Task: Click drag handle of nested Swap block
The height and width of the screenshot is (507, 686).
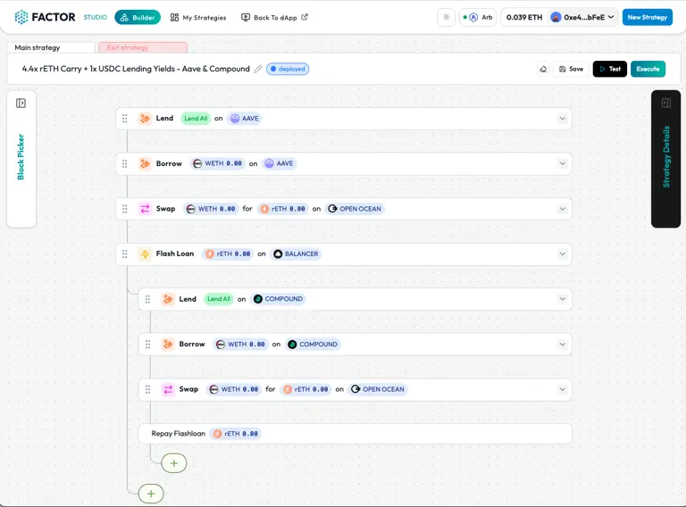Action: [x=147, y=389]
